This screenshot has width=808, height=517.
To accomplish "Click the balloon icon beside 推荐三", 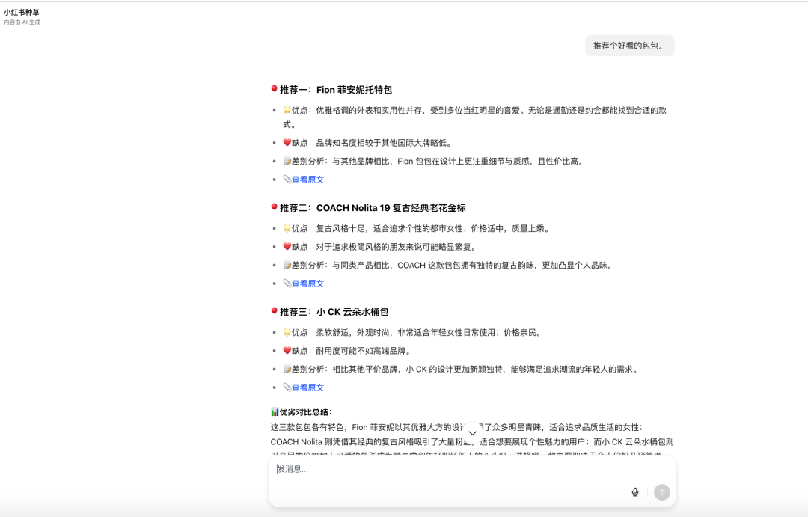I will click(274, 311).
